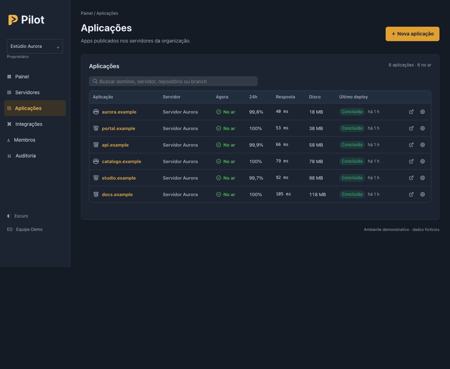
Task: Click the PHP icon beside aurora.example
Action: (96, 112)
